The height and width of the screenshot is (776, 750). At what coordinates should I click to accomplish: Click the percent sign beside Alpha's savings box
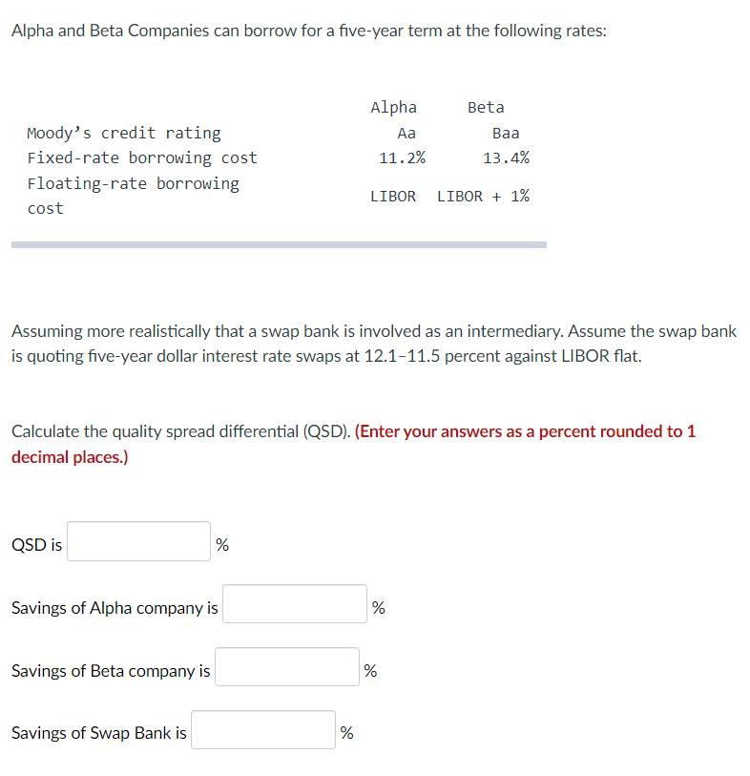(x=378, y=608)
